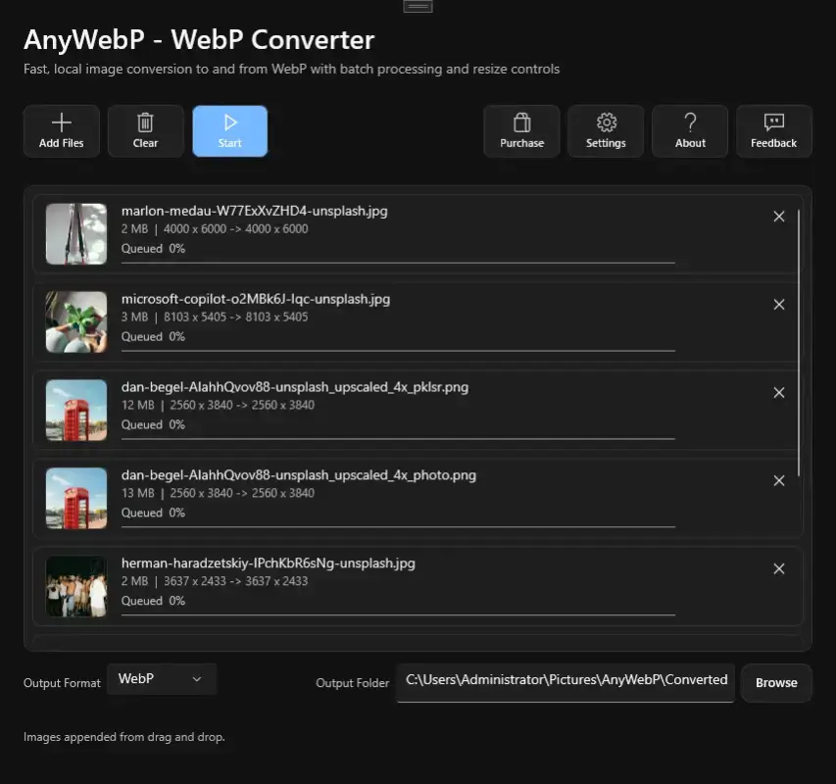Remove marlon-medau image from queue
Screen dimensions: 836x784
click(x=779, y=217)
